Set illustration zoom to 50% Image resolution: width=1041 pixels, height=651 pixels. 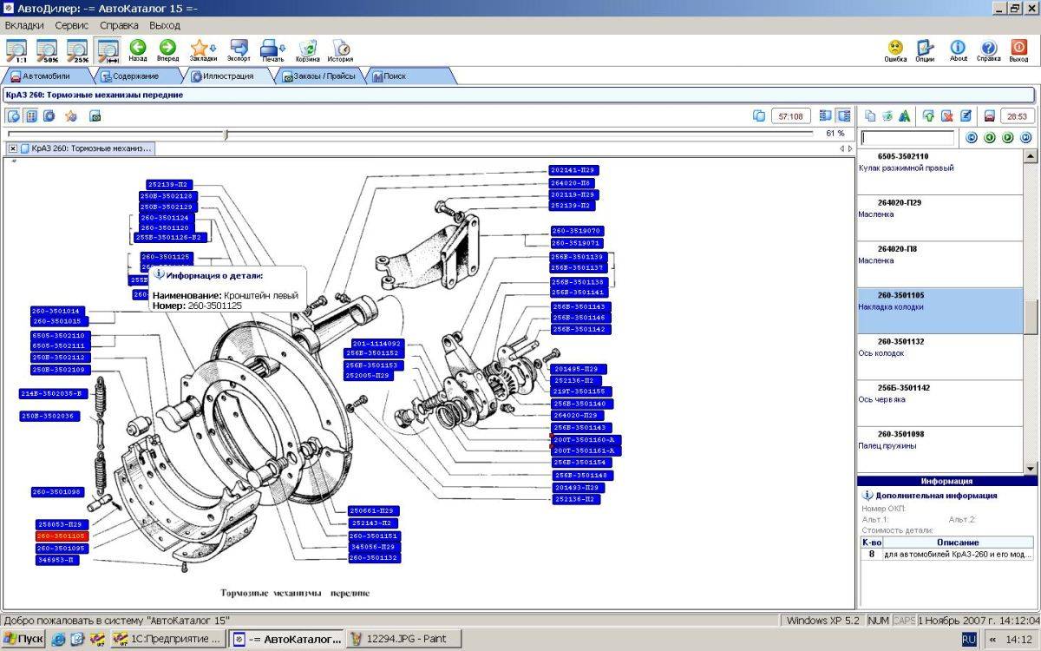47,50
